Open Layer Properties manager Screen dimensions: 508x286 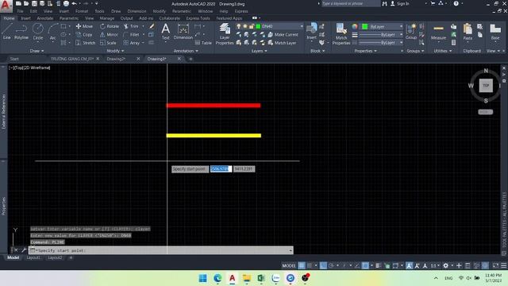[x=225, y=33]
